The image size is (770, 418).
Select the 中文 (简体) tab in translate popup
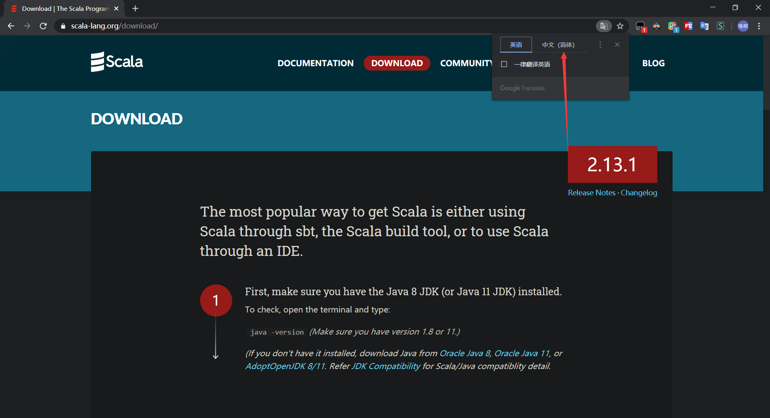tap(558, 45)
